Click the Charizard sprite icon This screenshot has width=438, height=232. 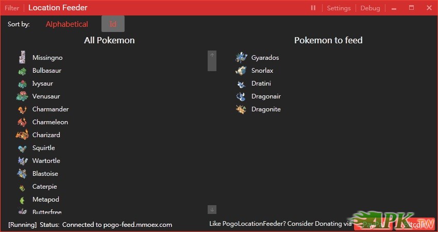22,135
